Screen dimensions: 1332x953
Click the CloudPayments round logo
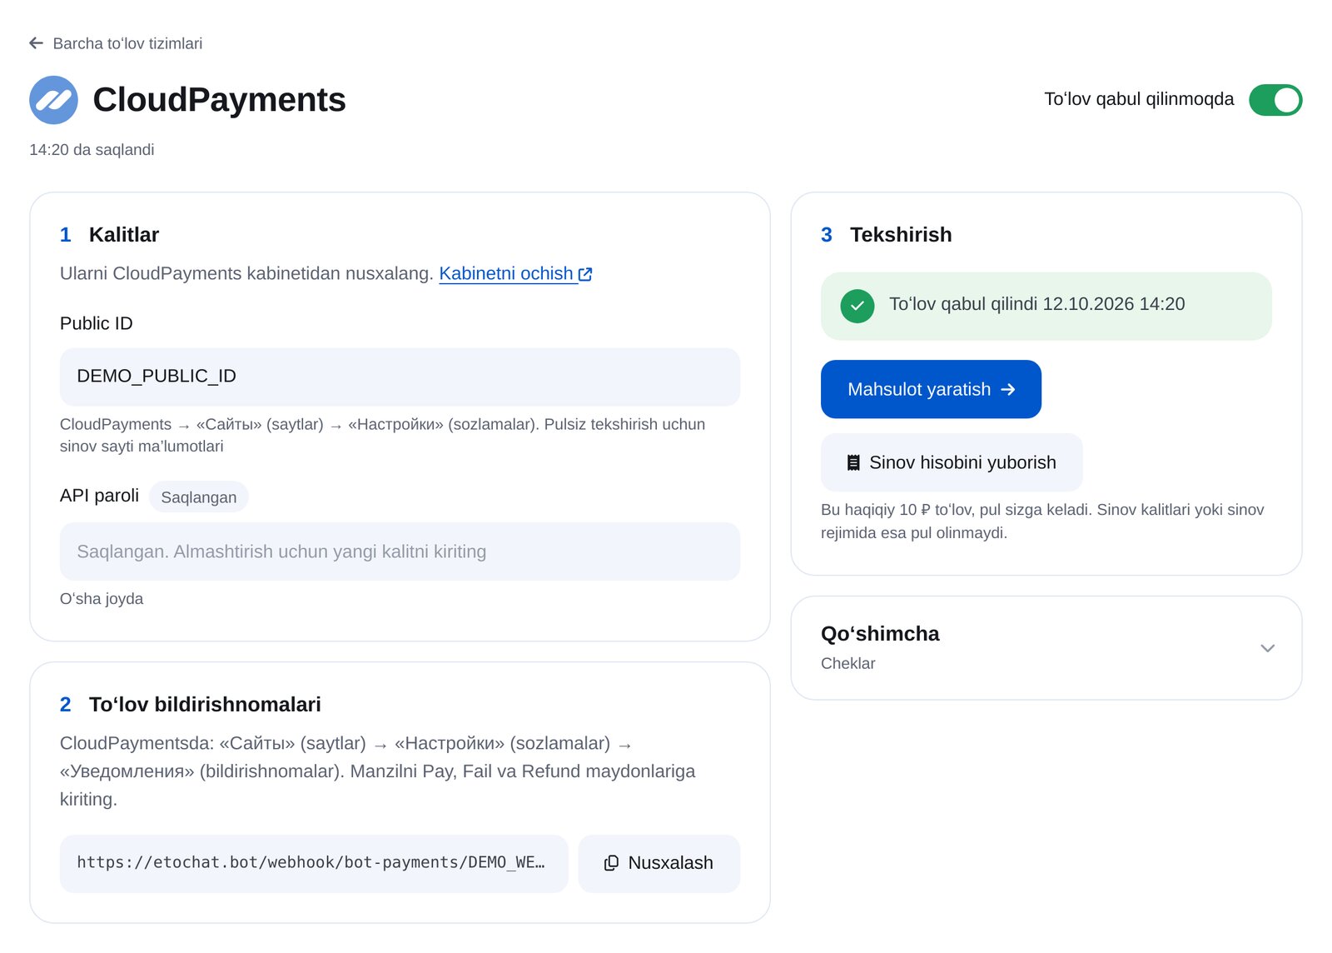(x=53, y=100)
